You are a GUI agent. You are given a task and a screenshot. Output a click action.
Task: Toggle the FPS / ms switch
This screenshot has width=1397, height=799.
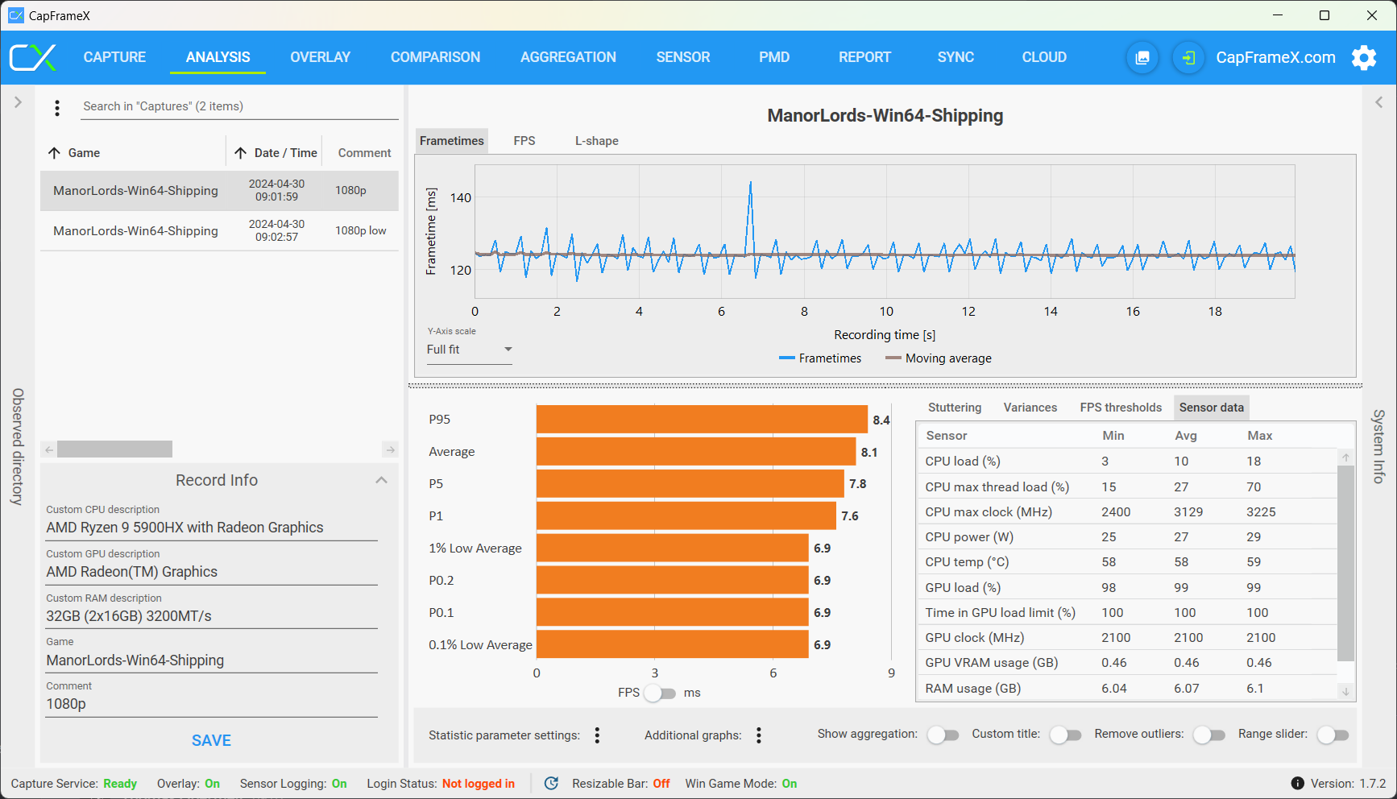(661, 693)
